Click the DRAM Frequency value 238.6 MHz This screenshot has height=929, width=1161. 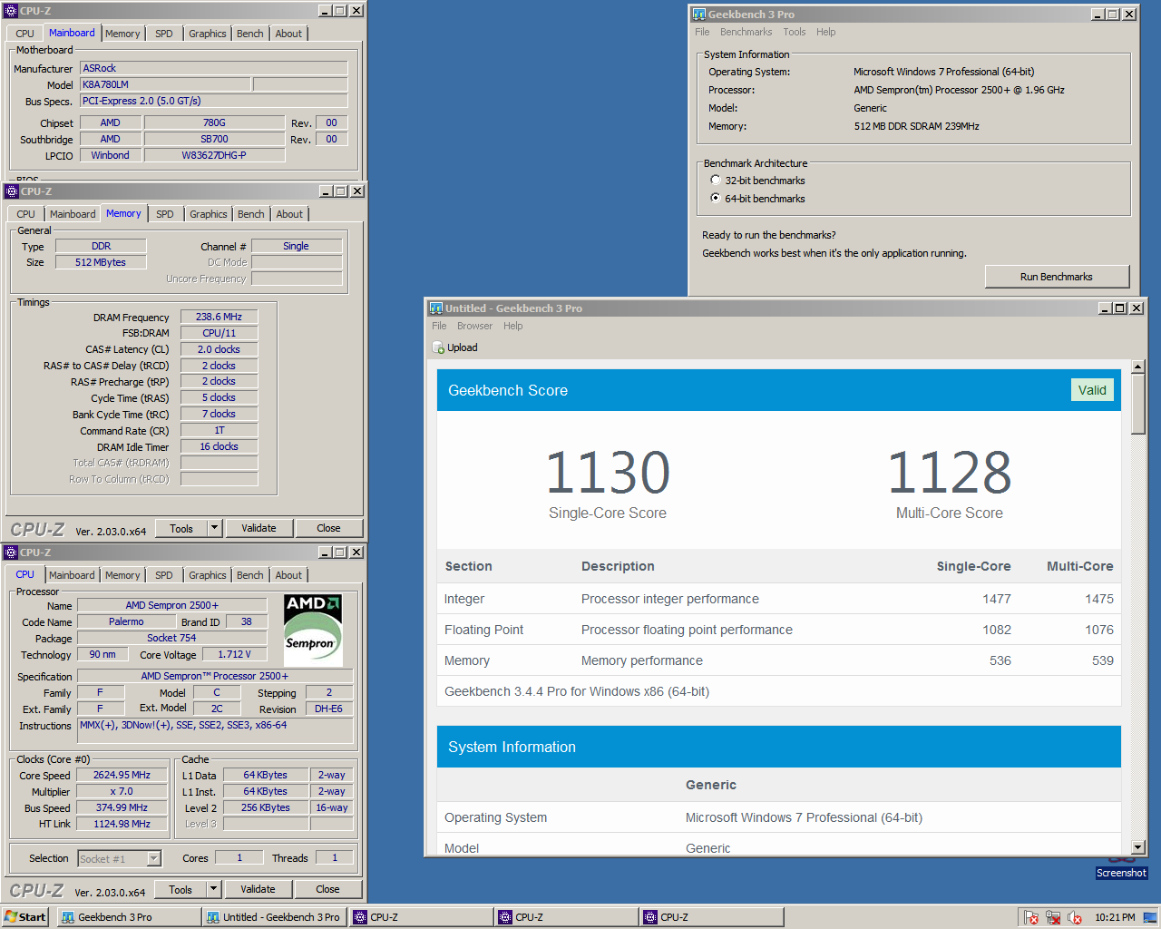pyautogui.click(x=219, y=317)
